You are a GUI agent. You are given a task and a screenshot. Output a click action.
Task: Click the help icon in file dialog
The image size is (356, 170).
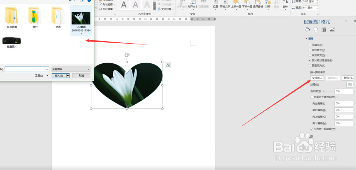89,1
